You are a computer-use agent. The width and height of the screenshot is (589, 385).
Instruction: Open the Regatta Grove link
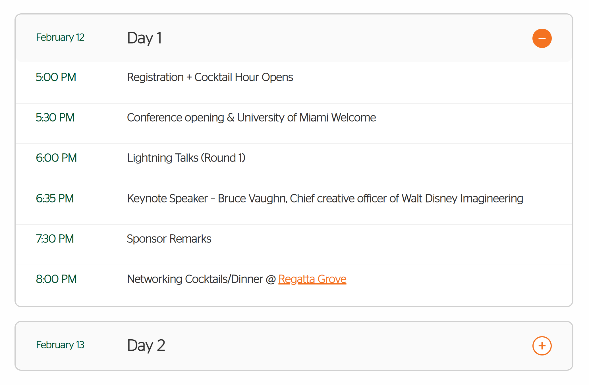tap(312, 279)
